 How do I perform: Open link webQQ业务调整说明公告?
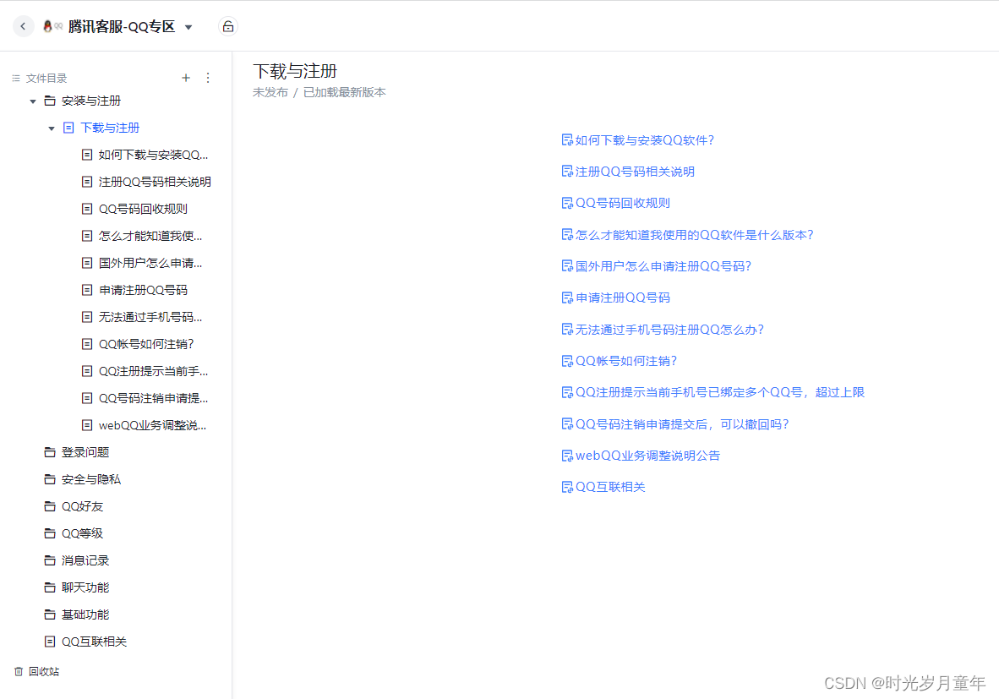pyautogui.click(x=647, y=456)
